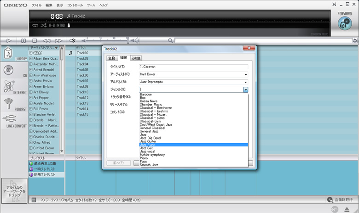
Task: Open the artist dropdown showing Karl Boxer
Action: pos(246,74)
